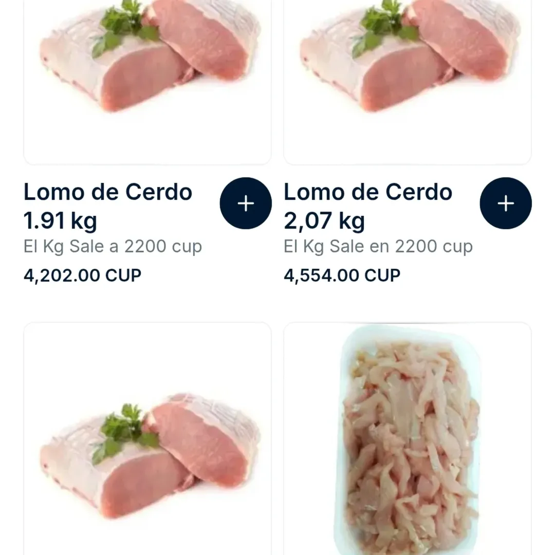
Task: Click the 4,554.00 CUP price
Action: pos(342,275)
